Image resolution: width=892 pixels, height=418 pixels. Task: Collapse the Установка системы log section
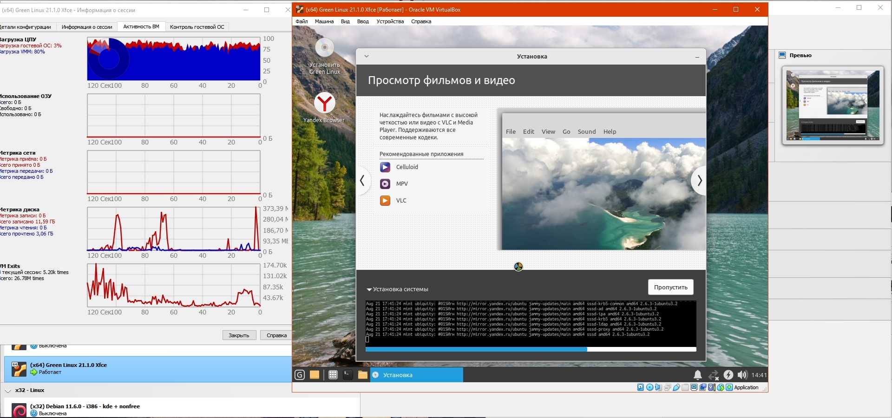[x=369, y=289]
